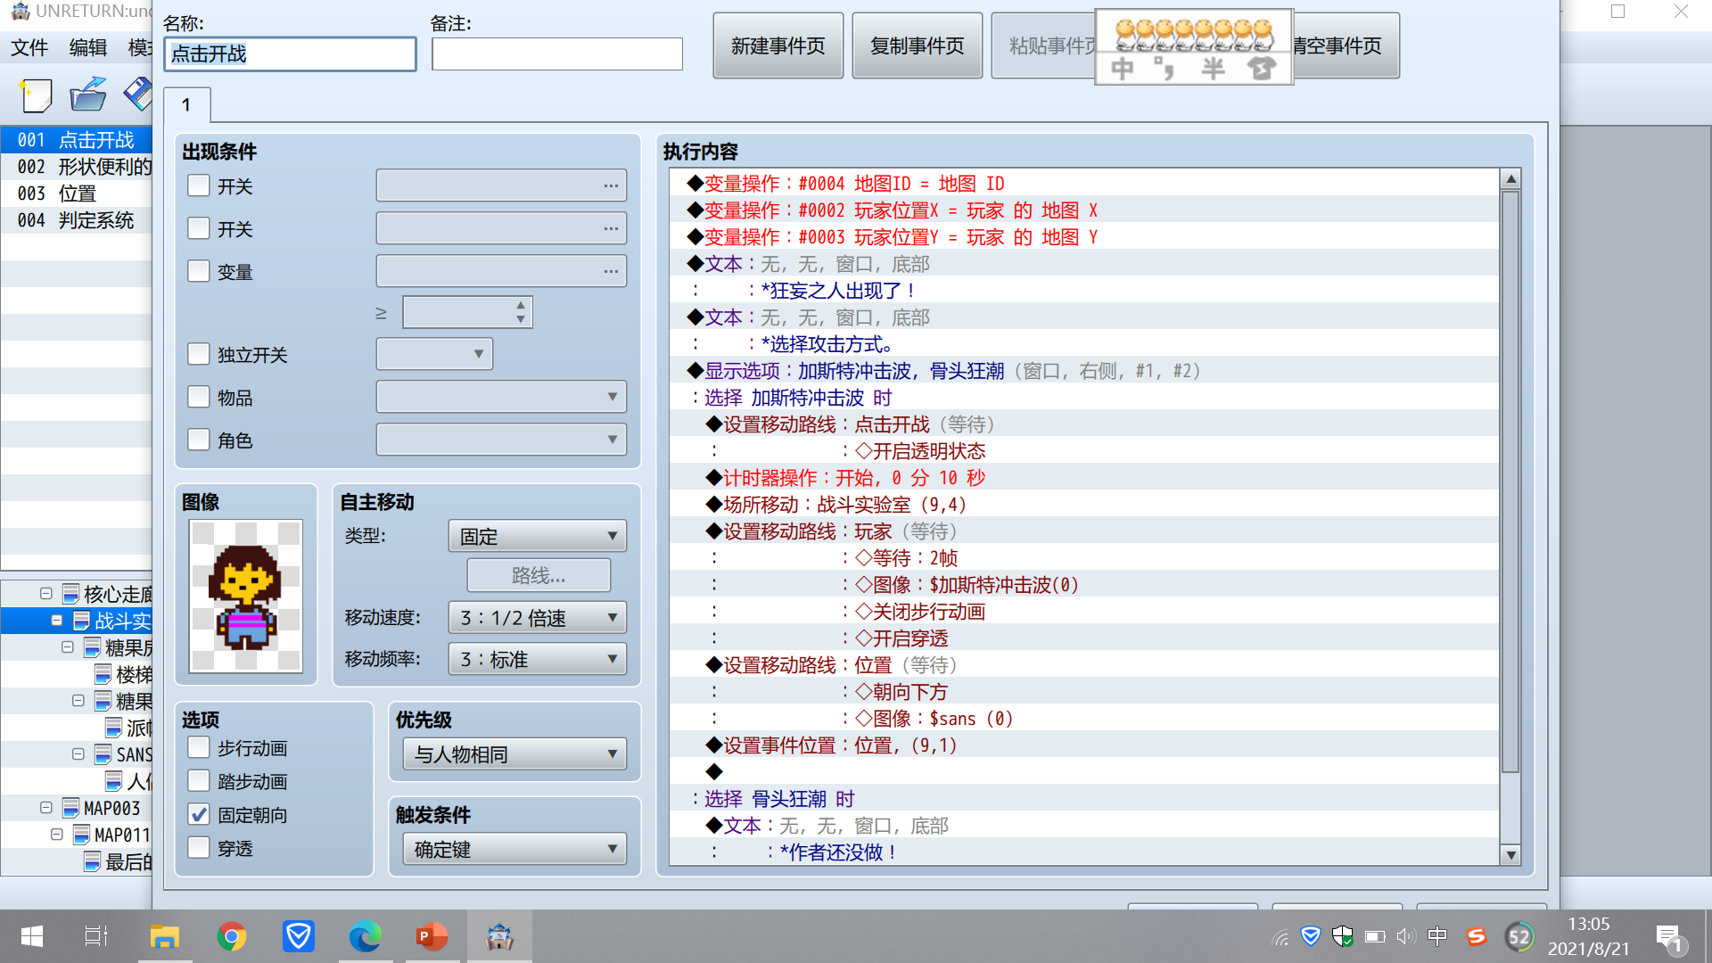This screenshot has width=1712, height=963.
Task: Open the 文件 menu
Action: point(29,47)
